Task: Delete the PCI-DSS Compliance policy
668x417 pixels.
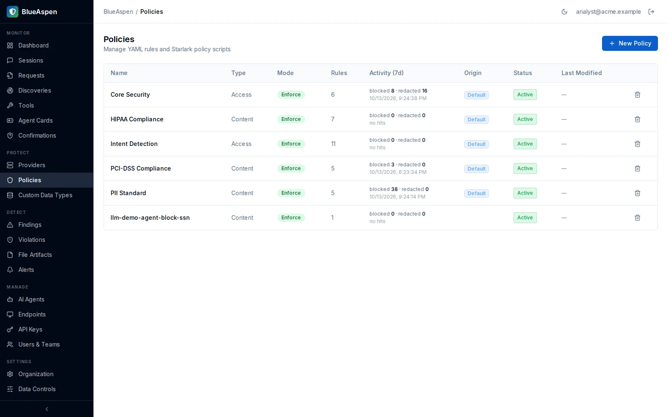Action: coord(638,168)
